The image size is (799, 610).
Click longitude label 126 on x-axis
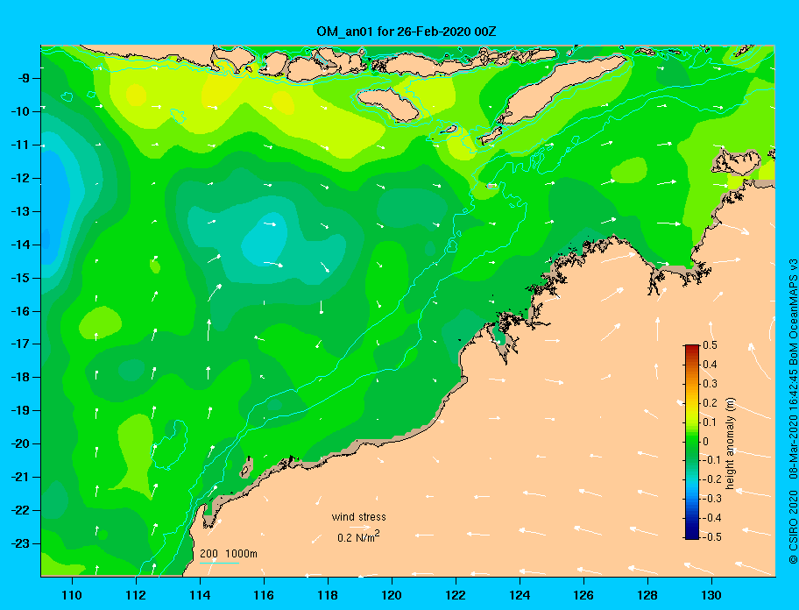pyautogui.click(x=583, y=595)
